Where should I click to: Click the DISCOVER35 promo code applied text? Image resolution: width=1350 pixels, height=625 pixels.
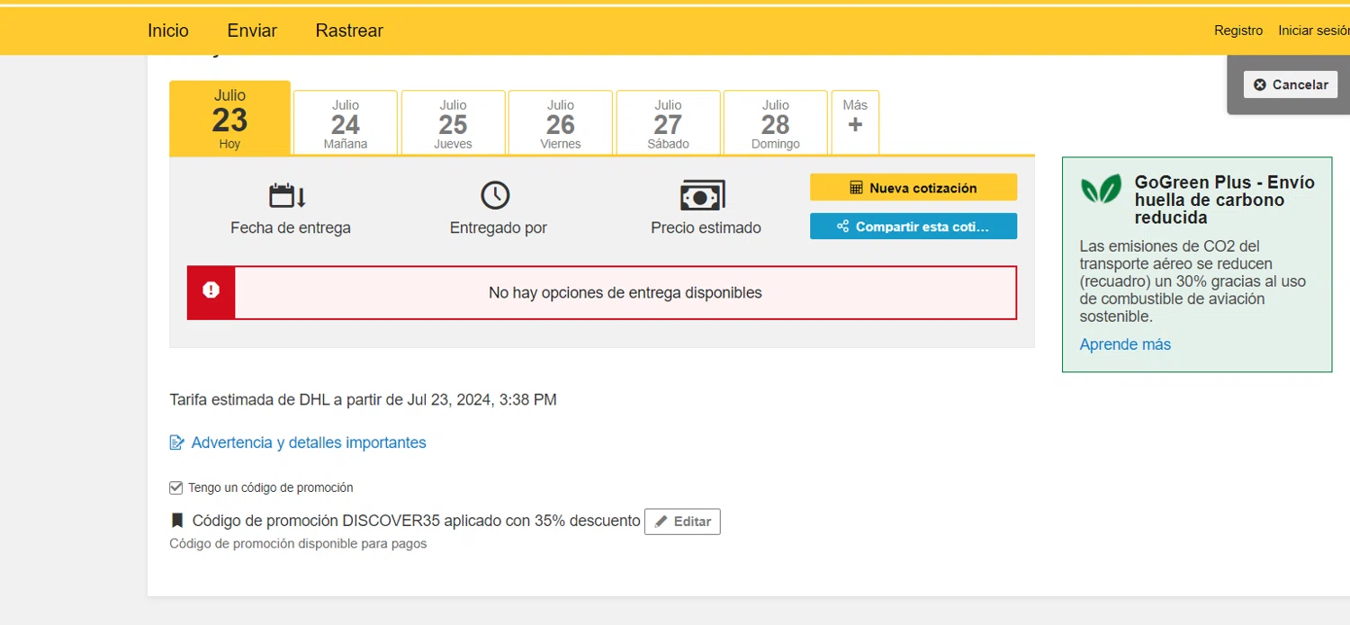417,521
